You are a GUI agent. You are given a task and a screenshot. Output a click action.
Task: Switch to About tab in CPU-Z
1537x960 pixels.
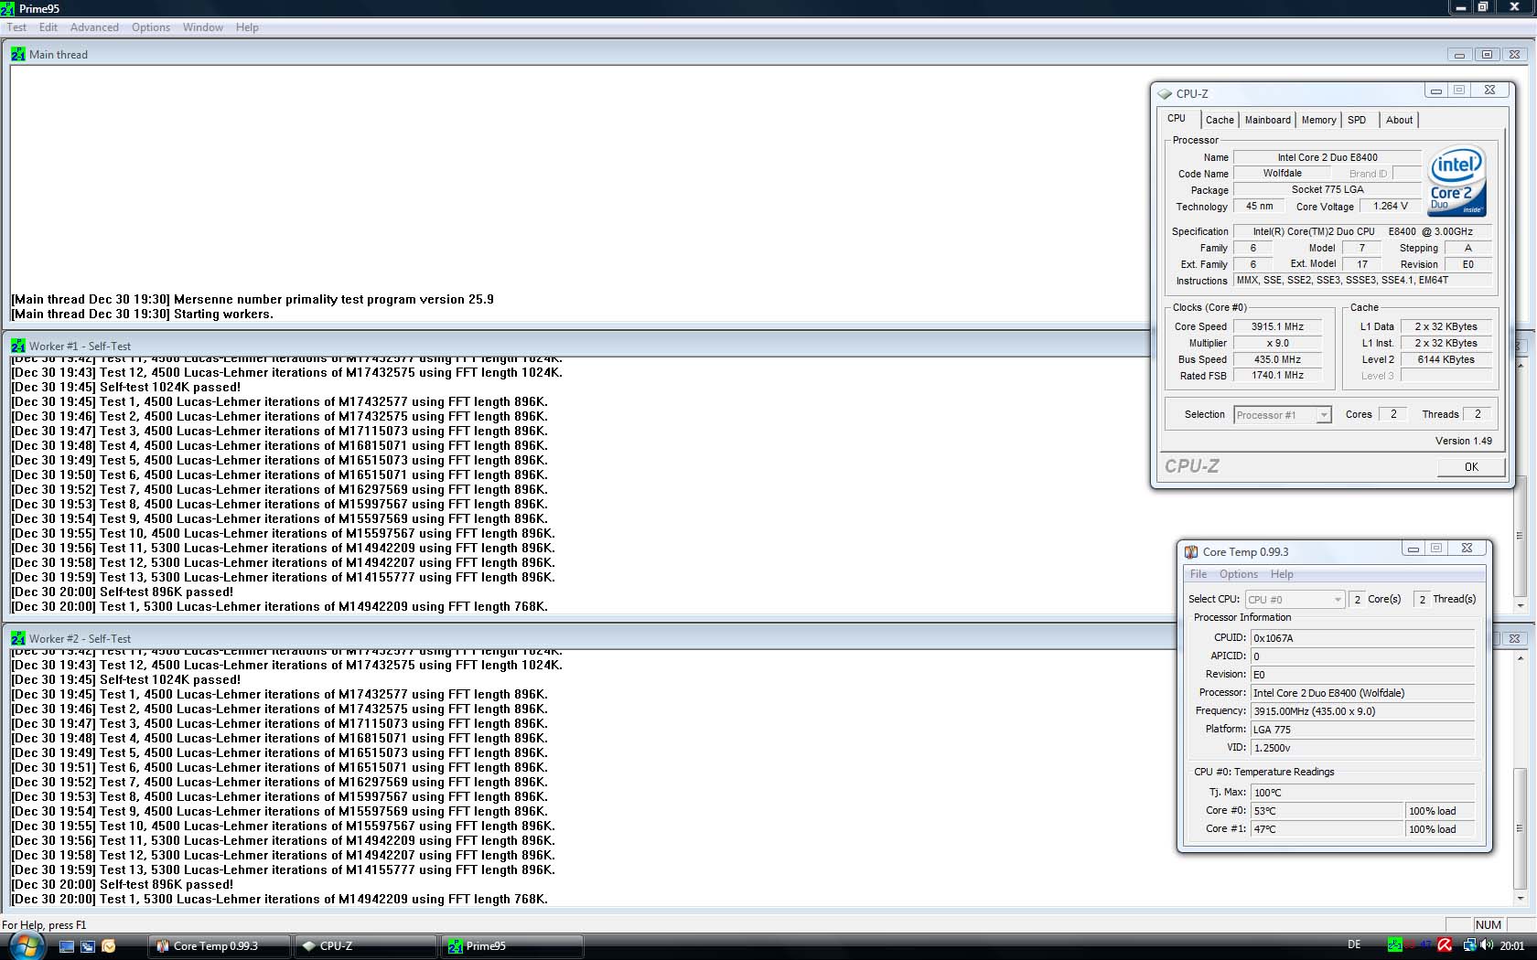1399,120
